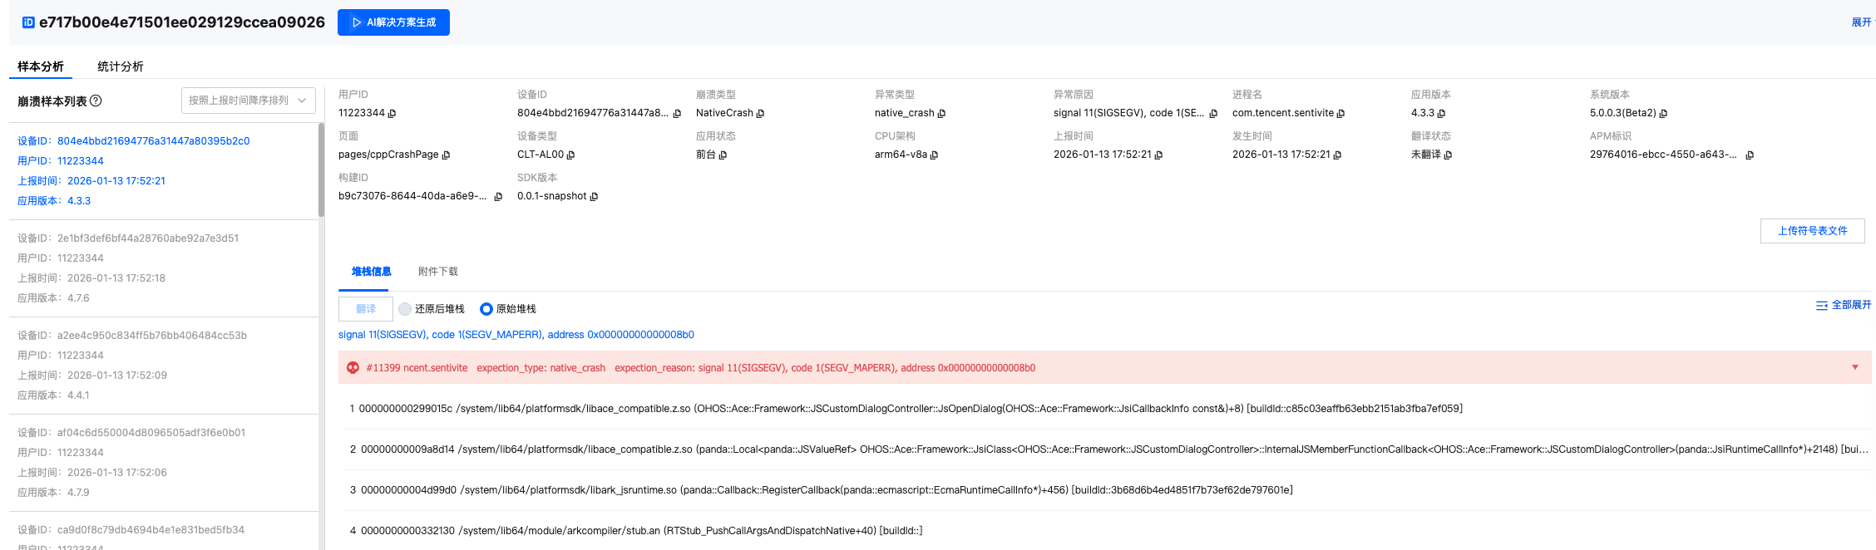
Task: Copy process name com.tencent.sentivite
Action: click(x=1340, y=114)
